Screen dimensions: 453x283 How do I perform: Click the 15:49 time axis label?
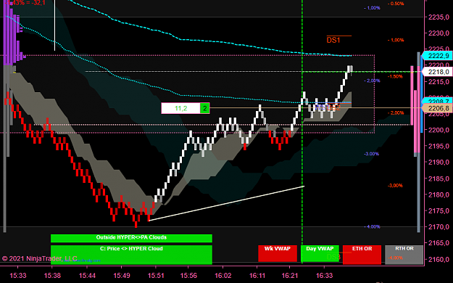[x=122, y=276]
